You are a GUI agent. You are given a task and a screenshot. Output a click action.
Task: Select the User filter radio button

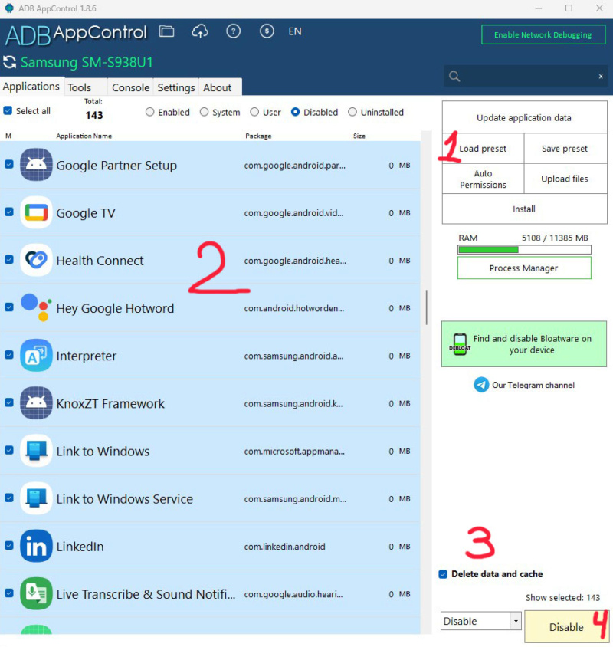point(254,112)
